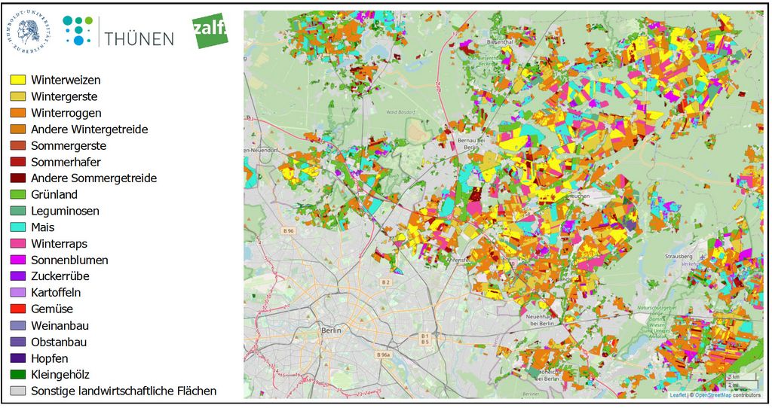
Task: Click the 3 km map scale bar
Action: point(732,376)
